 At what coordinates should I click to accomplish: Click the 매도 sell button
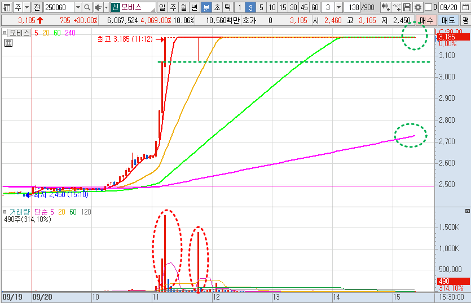(x=448, y=20)
